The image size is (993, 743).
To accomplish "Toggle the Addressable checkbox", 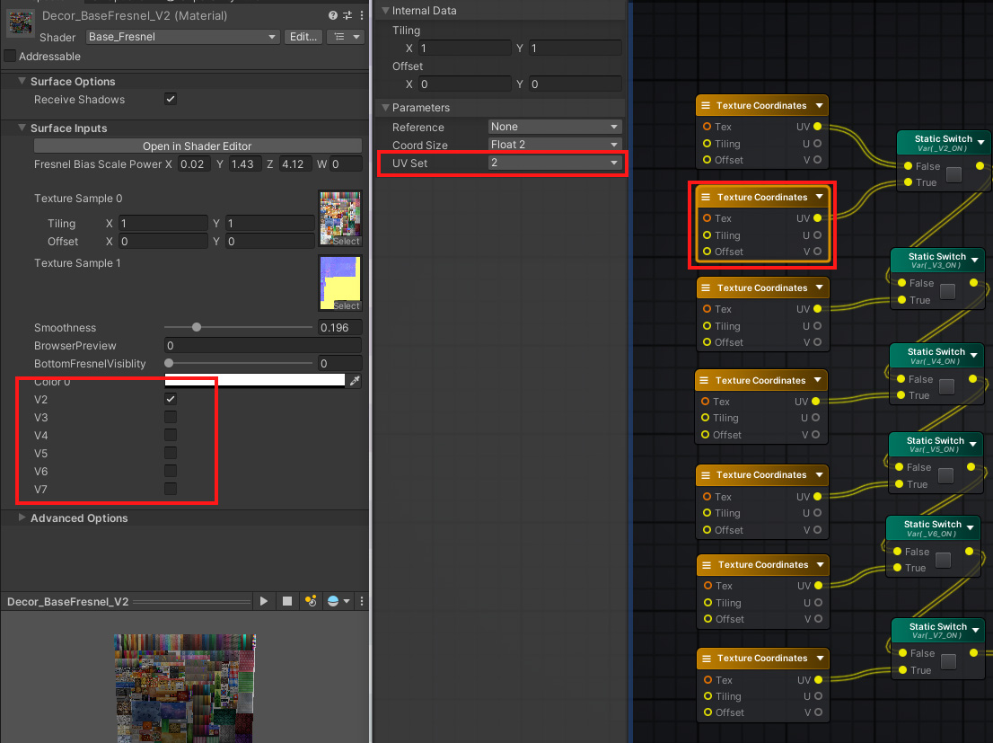I will pyautogui.click(x=10, y=56).
